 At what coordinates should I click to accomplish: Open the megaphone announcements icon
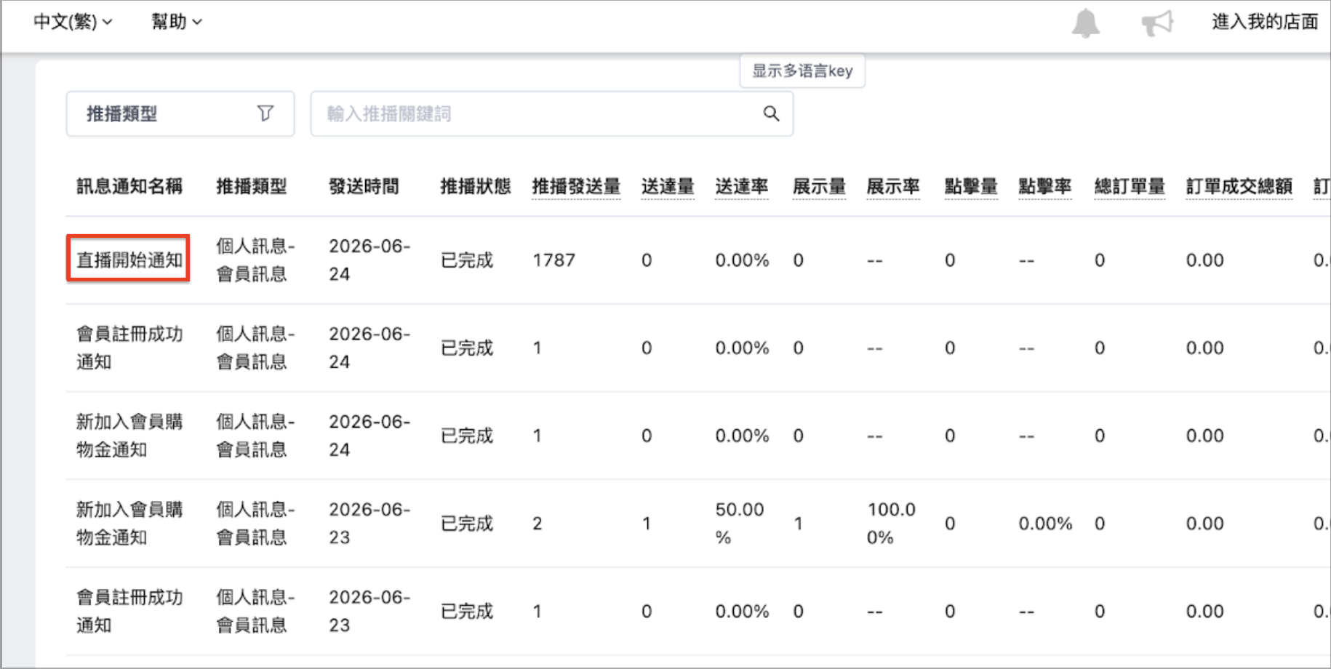click(x=1157, y=23)
